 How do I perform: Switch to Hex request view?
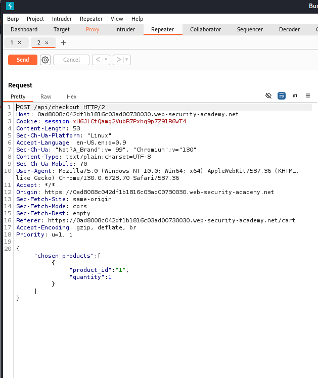[x=72, y=97]
